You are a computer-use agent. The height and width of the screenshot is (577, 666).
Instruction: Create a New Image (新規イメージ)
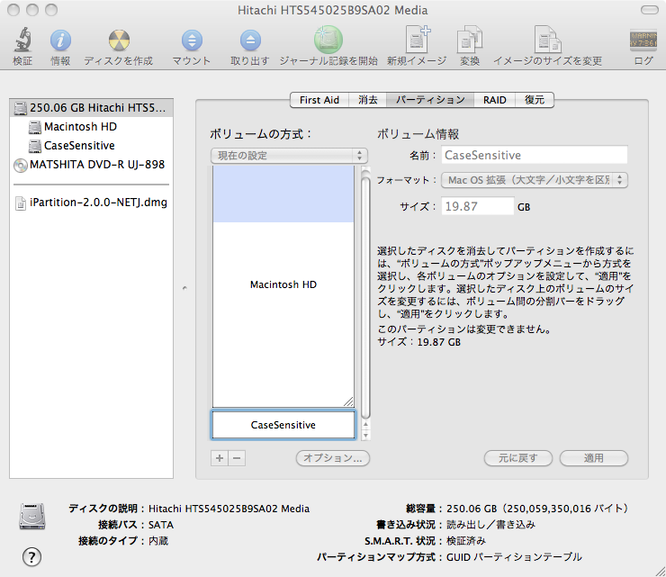[417, 40]
